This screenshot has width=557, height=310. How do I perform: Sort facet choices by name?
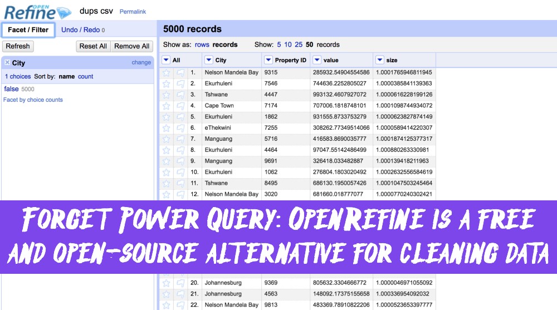67,76
